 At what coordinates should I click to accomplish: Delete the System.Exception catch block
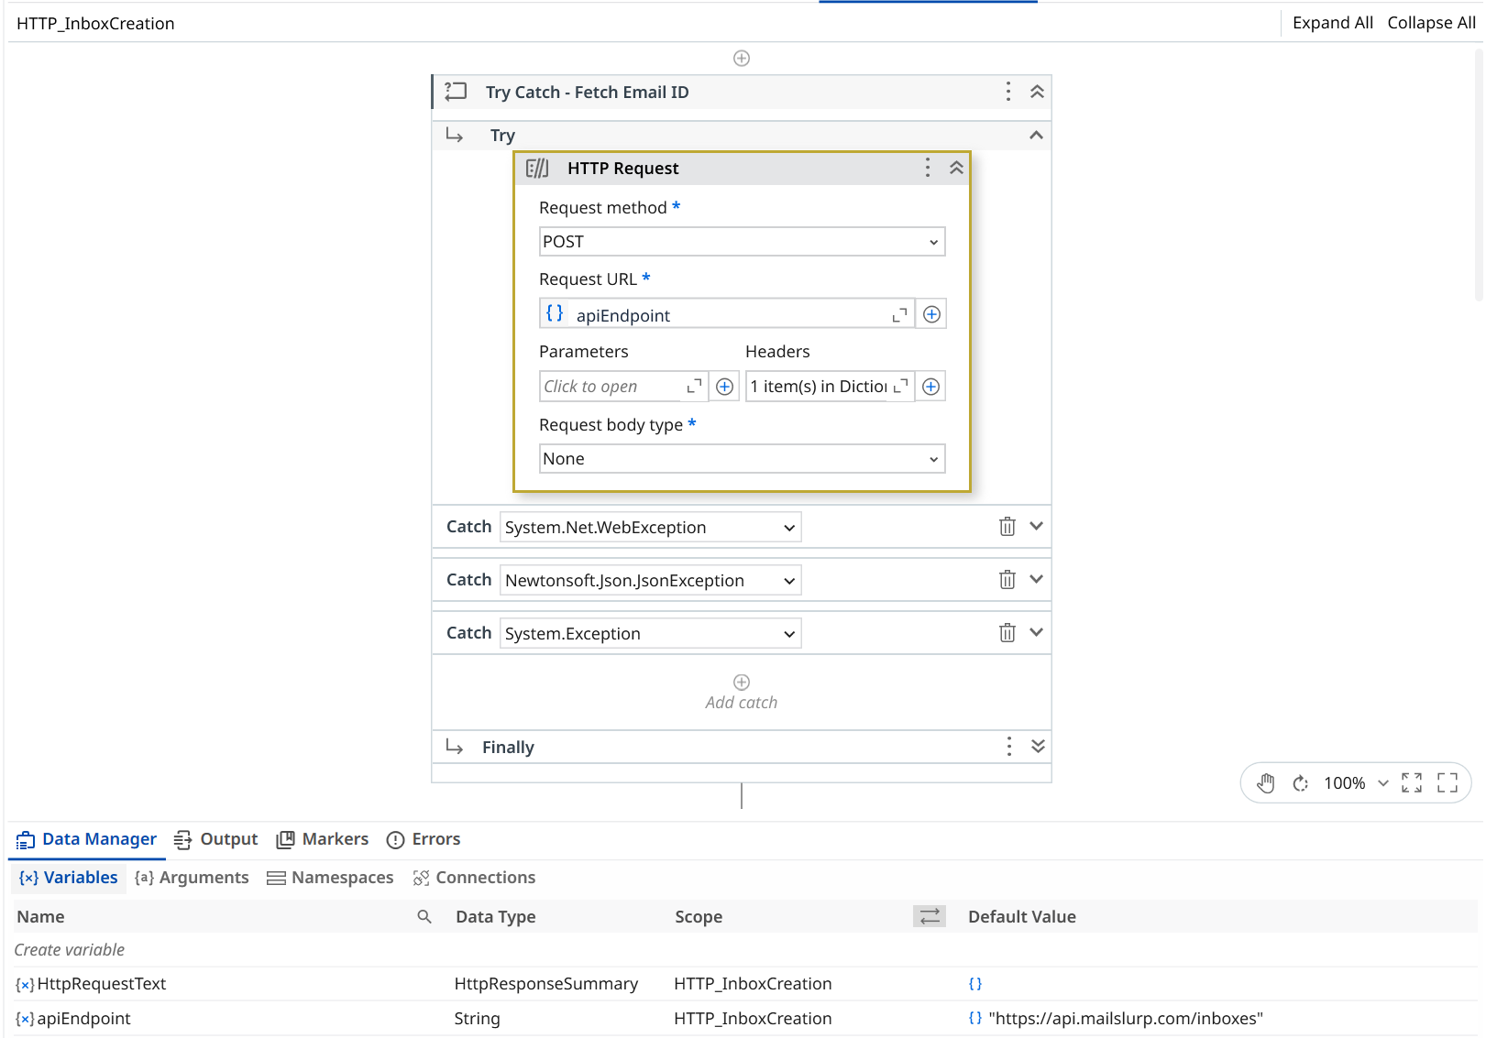coord(1007,632)
